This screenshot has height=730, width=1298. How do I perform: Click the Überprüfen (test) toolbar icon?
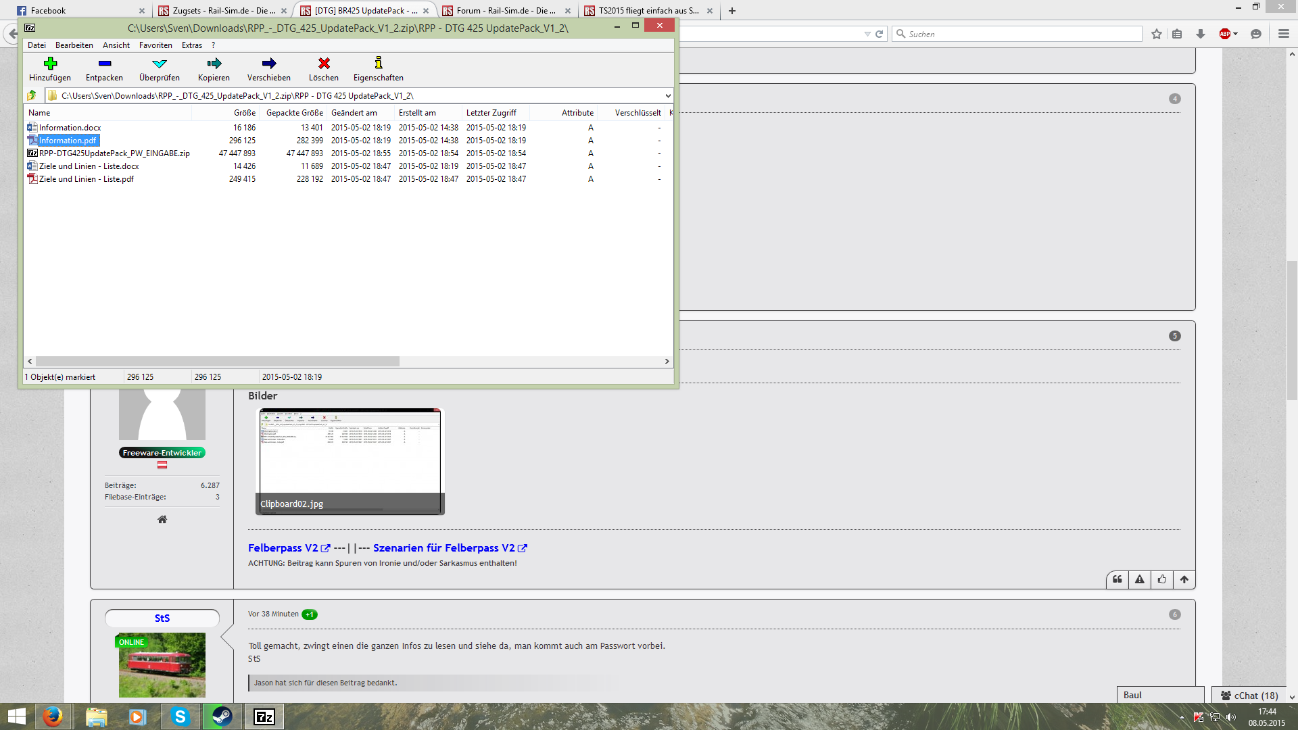(159, 64)
